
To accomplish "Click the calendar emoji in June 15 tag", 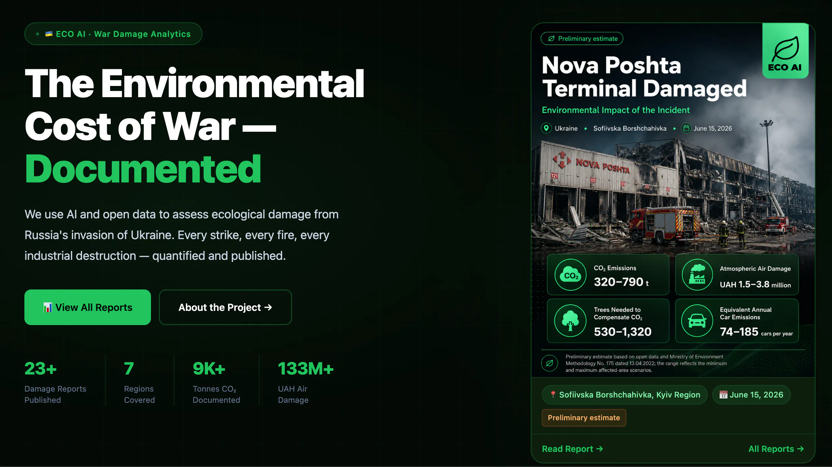I will pyautogui.click(x=723, y=395).
